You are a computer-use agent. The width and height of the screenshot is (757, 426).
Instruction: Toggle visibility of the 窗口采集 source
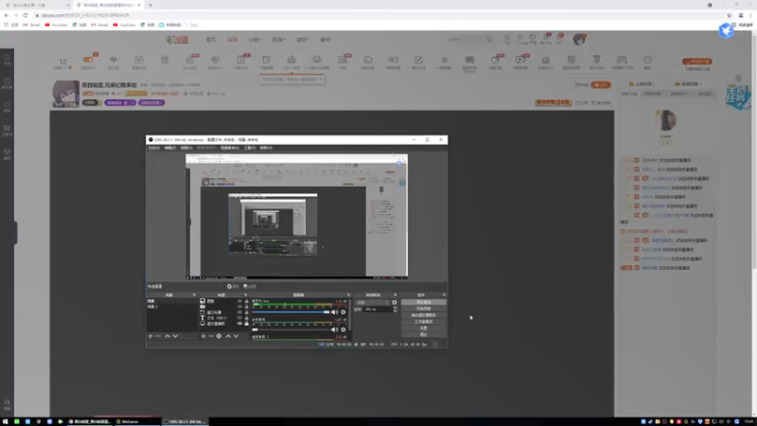[240, 312]
